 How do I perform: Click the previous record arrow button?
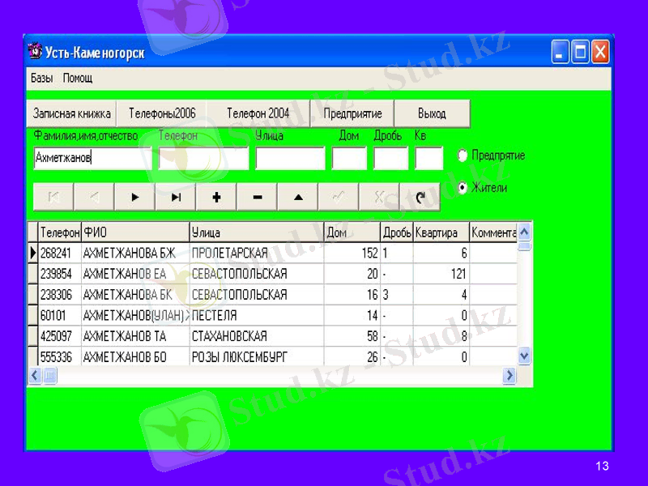pos(94,196)
